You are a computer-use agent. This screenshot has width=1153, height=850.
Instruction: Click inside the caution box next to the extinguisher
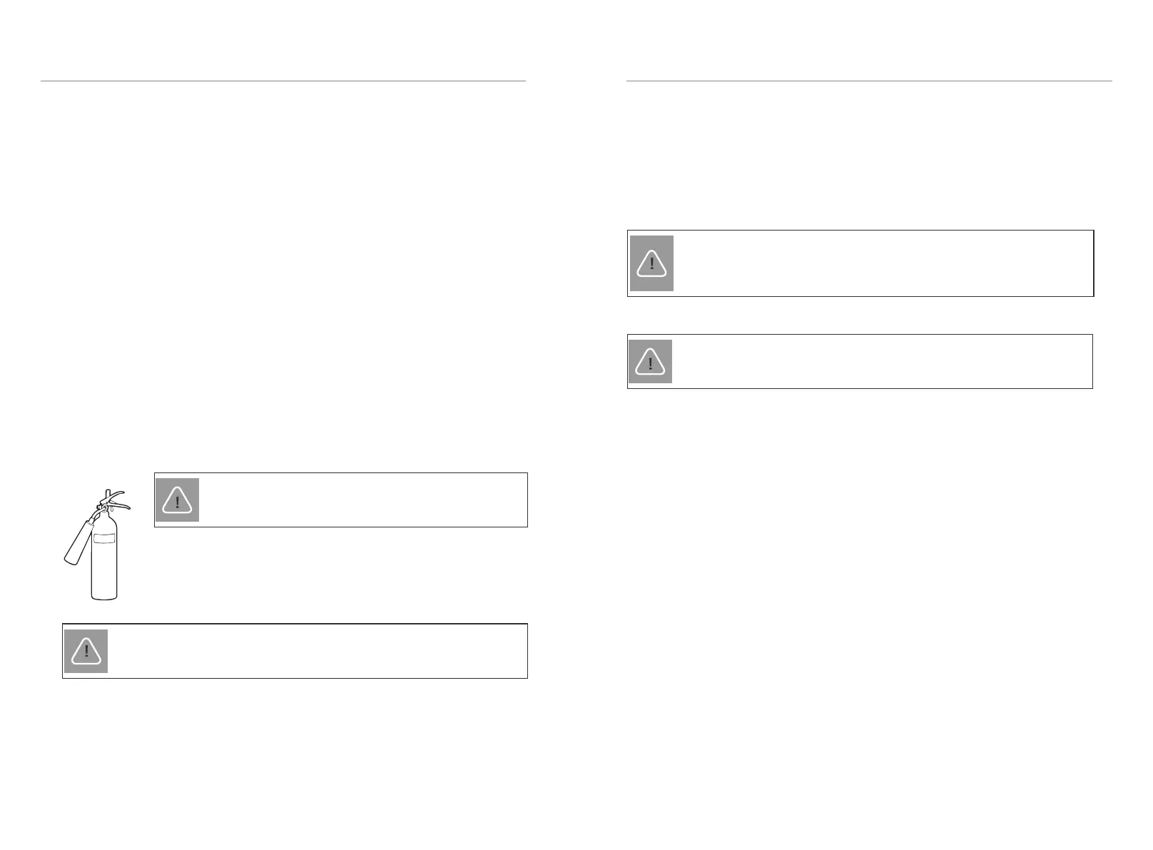point(341,500)
